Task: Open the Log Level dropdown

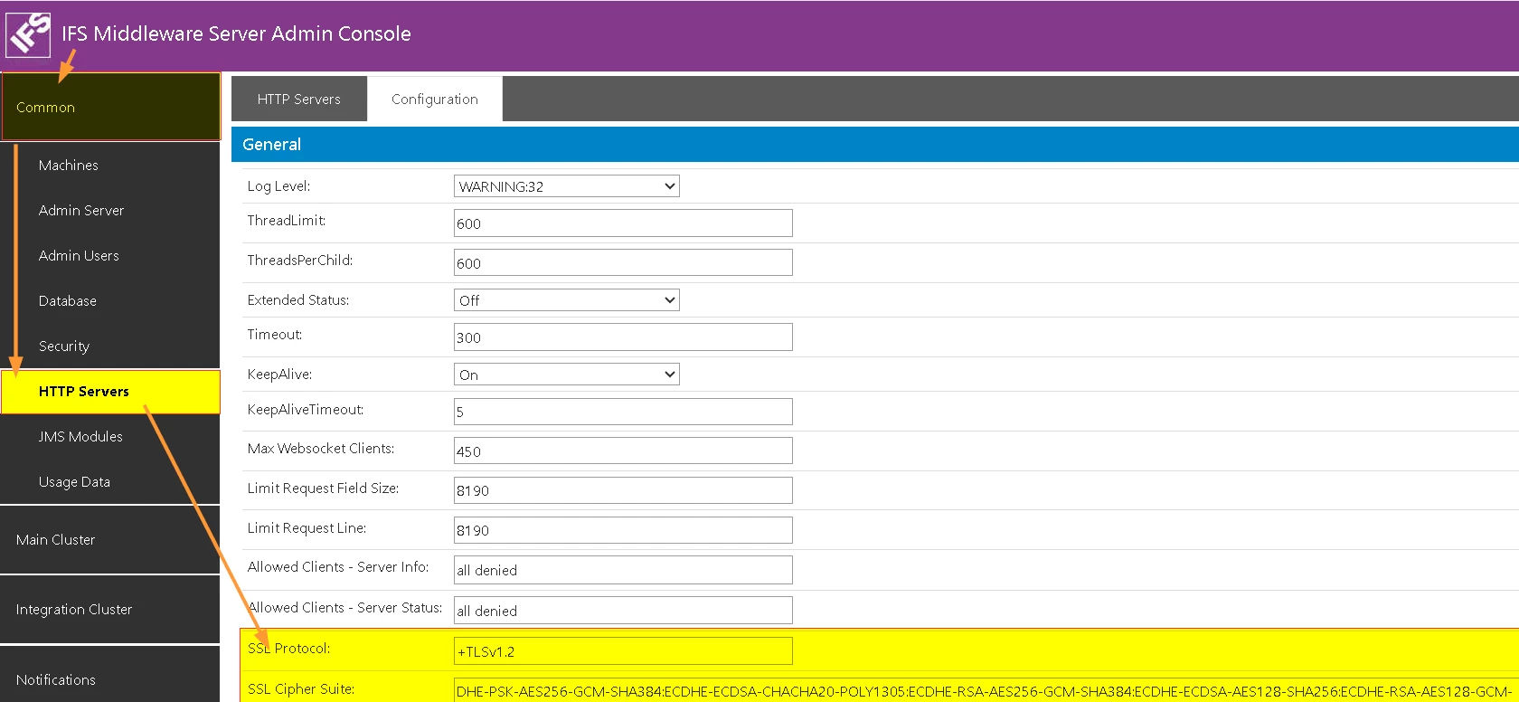Action: [567, 186]
